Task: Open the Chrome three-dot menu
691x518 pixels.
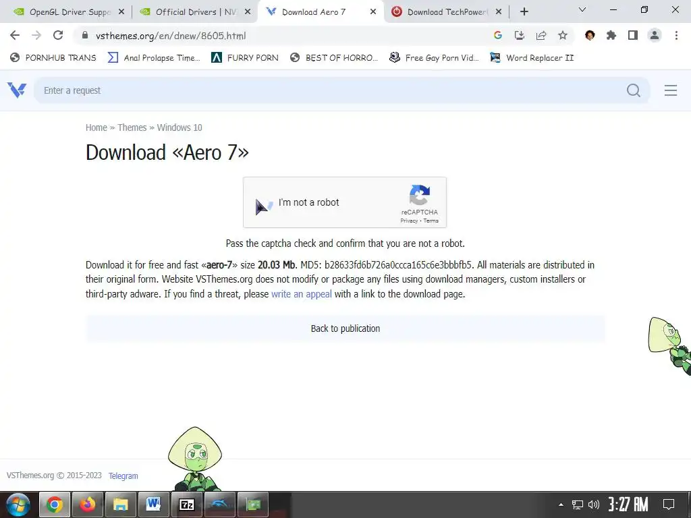Action: point(676,35)
